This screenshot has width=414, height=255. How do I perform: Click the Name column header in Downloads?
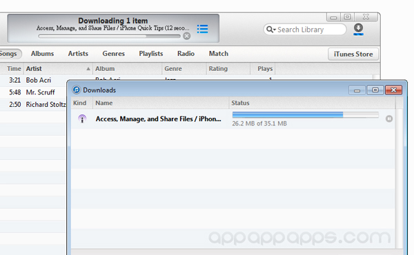[x=161, y=103]
